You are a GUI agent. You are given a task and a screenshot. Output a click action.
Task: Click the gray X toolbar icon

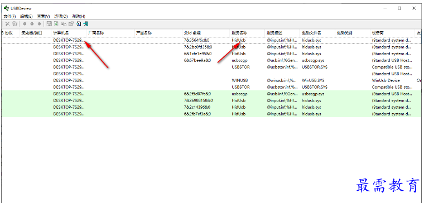(x=7, y=24)
